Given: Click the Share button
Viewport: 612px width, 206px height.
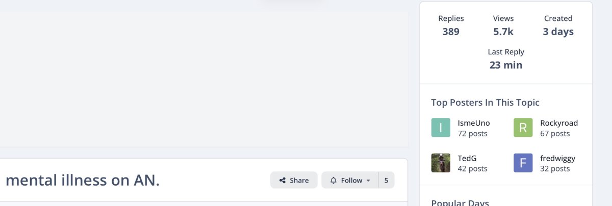Looking at the screenshot, I should pyautogui.click(x=294, y=180).
